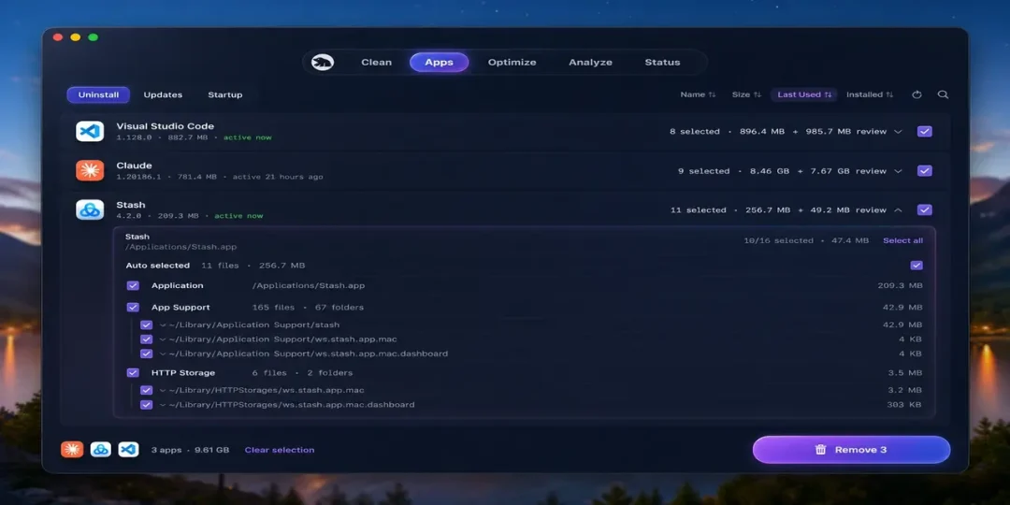Screen dimensions: 1010x505
Task: Click Claude icon in bottom selection bar
Action: (72, 450)
